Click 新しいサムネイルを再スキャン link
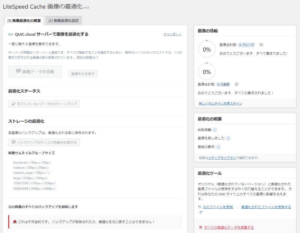Viewport: 300px width, 233px height. point(220,104)
